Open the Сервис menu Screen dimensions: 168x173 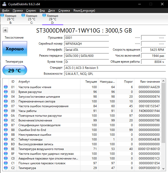click(x=31, y=11)
